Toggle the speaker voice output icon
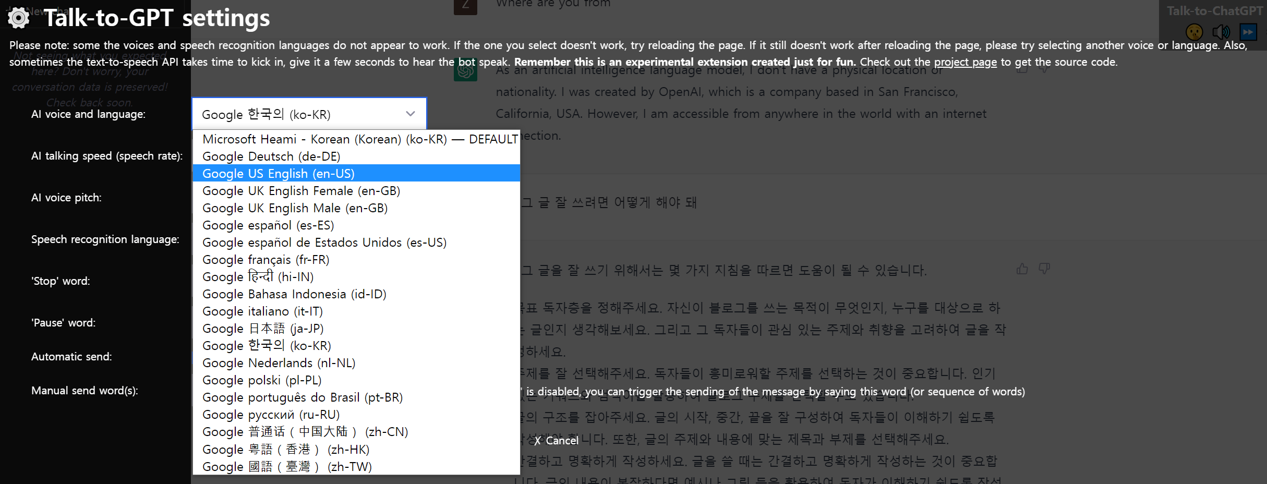Screen dimensions: 1267x484 coord(1221,32)
